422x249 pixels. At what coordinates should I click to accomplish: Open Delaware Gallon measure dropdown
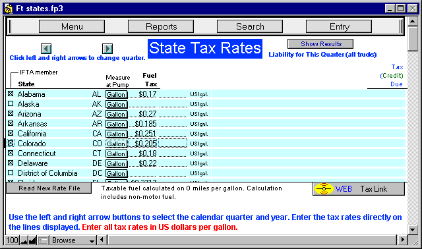tap(116, 164)
